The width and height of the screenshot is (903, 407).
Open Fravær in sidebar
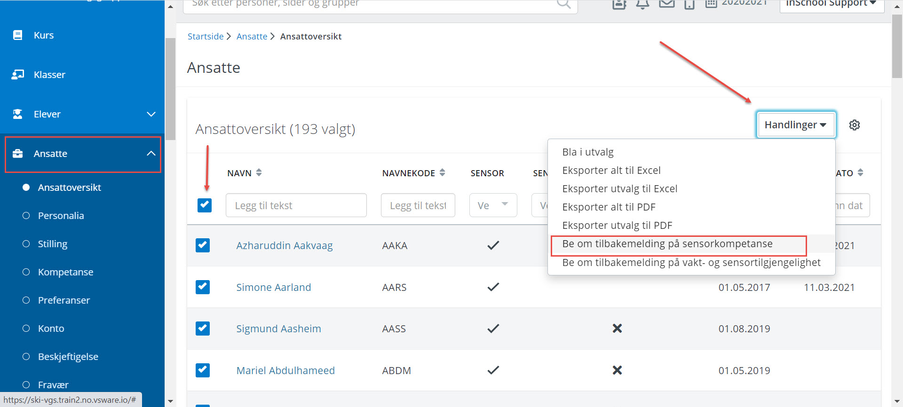click(x=53, y=384)
